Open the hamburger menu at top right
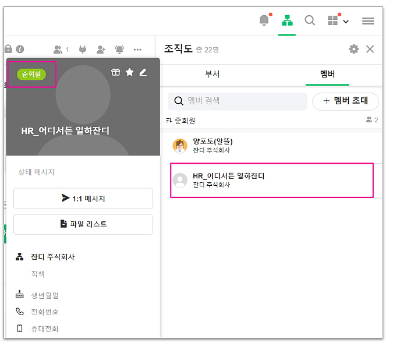 [x=368, y=21]
